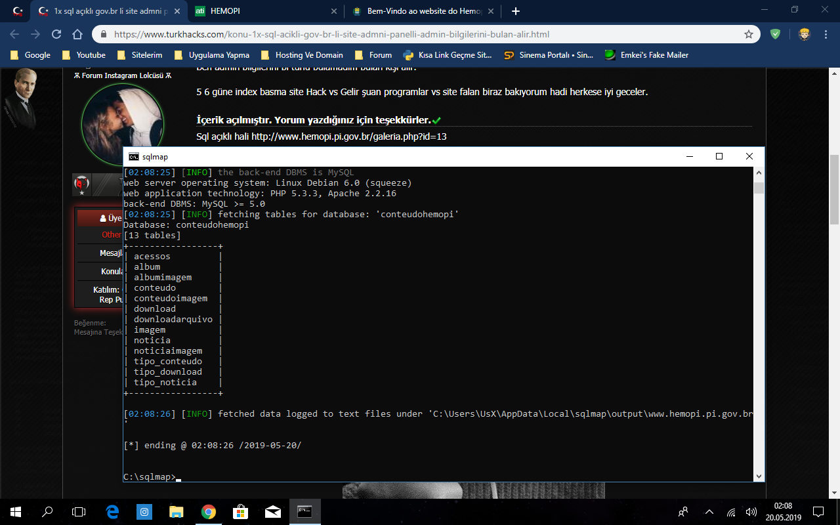Image resolution: width=840 pixels, height=525 pixels.
Task: Open the Windows Start menu
Action: 16,511
